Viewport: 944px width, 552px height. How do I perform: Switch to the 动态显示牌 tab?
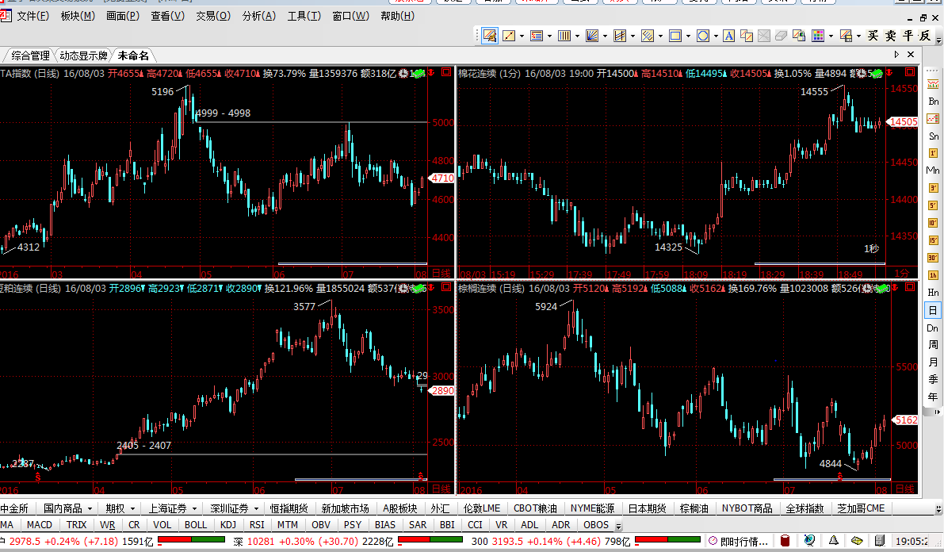click(x=83, y=56)
